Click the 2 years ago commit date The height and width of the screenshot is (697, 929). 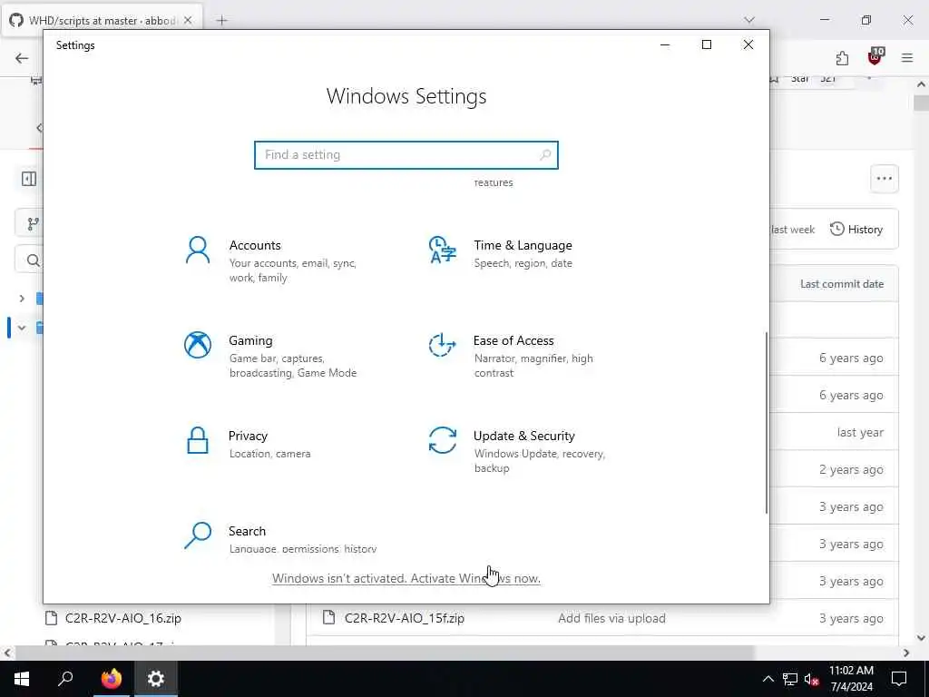coord(851,469)
